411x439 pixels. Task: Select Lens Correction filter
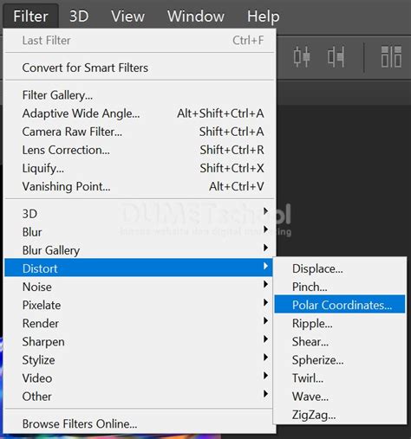tap(139, 150)
